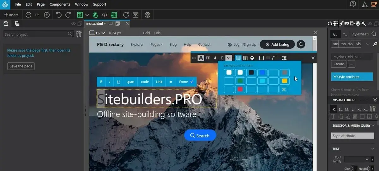Toggle the green JS scripts icon

tap(114, 15)
